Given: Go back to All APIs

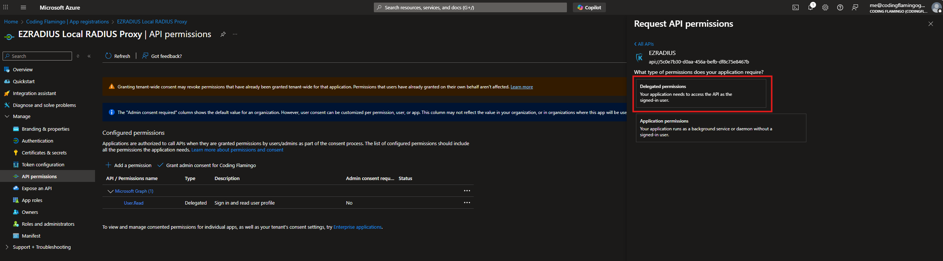Looking at the screenshot, I should tap(644, 44).
